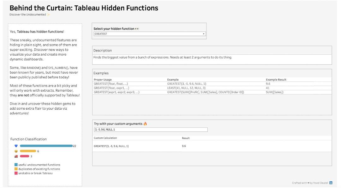Select the yellow bar labeled 6
The height and width of the screenshot is (188, 341).
[x=28, y=151]
